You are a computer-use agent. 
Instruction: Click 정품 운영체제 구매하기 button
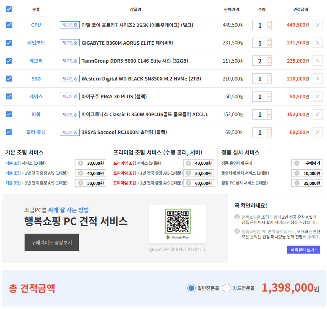click(x=307, y=163)
